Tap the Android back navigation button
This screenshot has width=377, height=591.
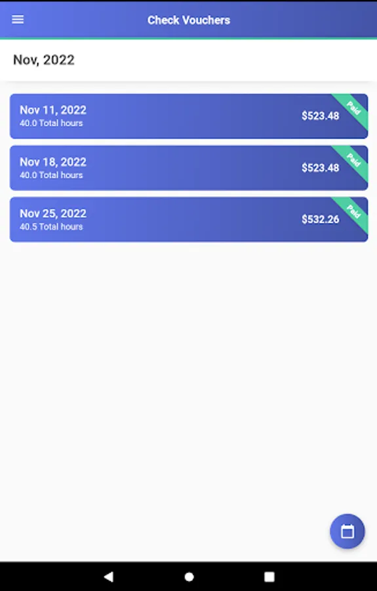click(x=109, y=577)
